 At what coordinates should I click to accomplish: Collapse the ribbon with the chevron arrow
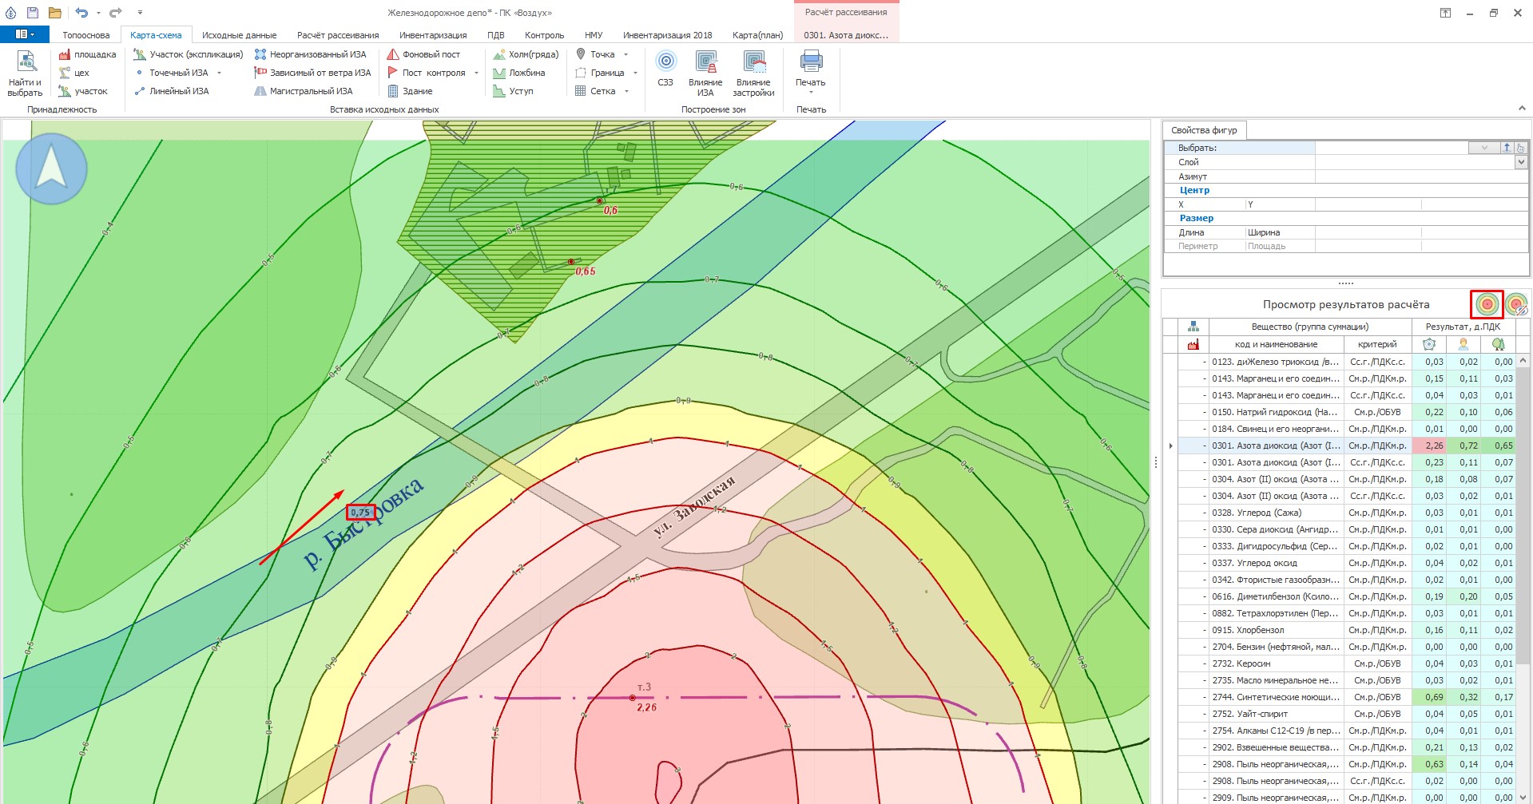(1521, 109)
